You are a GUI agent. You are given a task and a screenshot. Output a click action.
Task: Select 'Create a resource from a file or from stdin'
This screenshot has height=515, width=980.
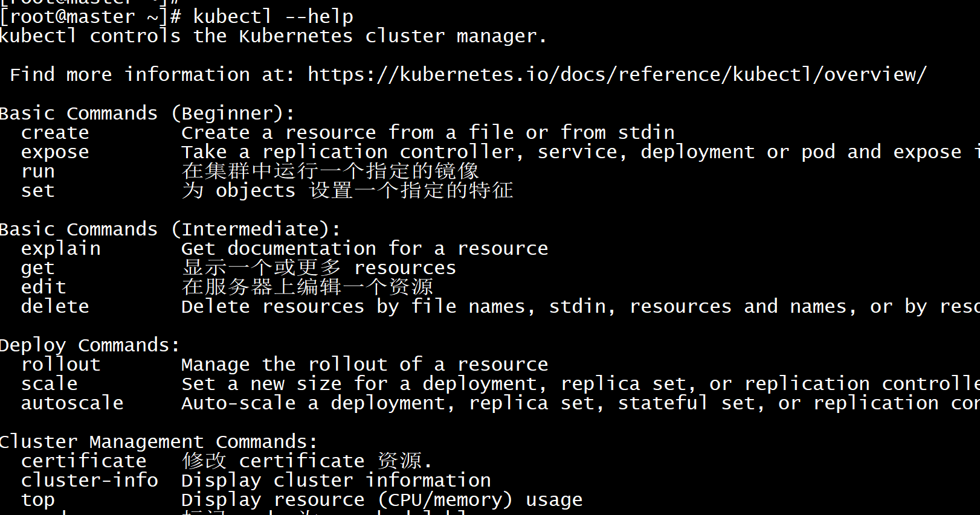428,132
